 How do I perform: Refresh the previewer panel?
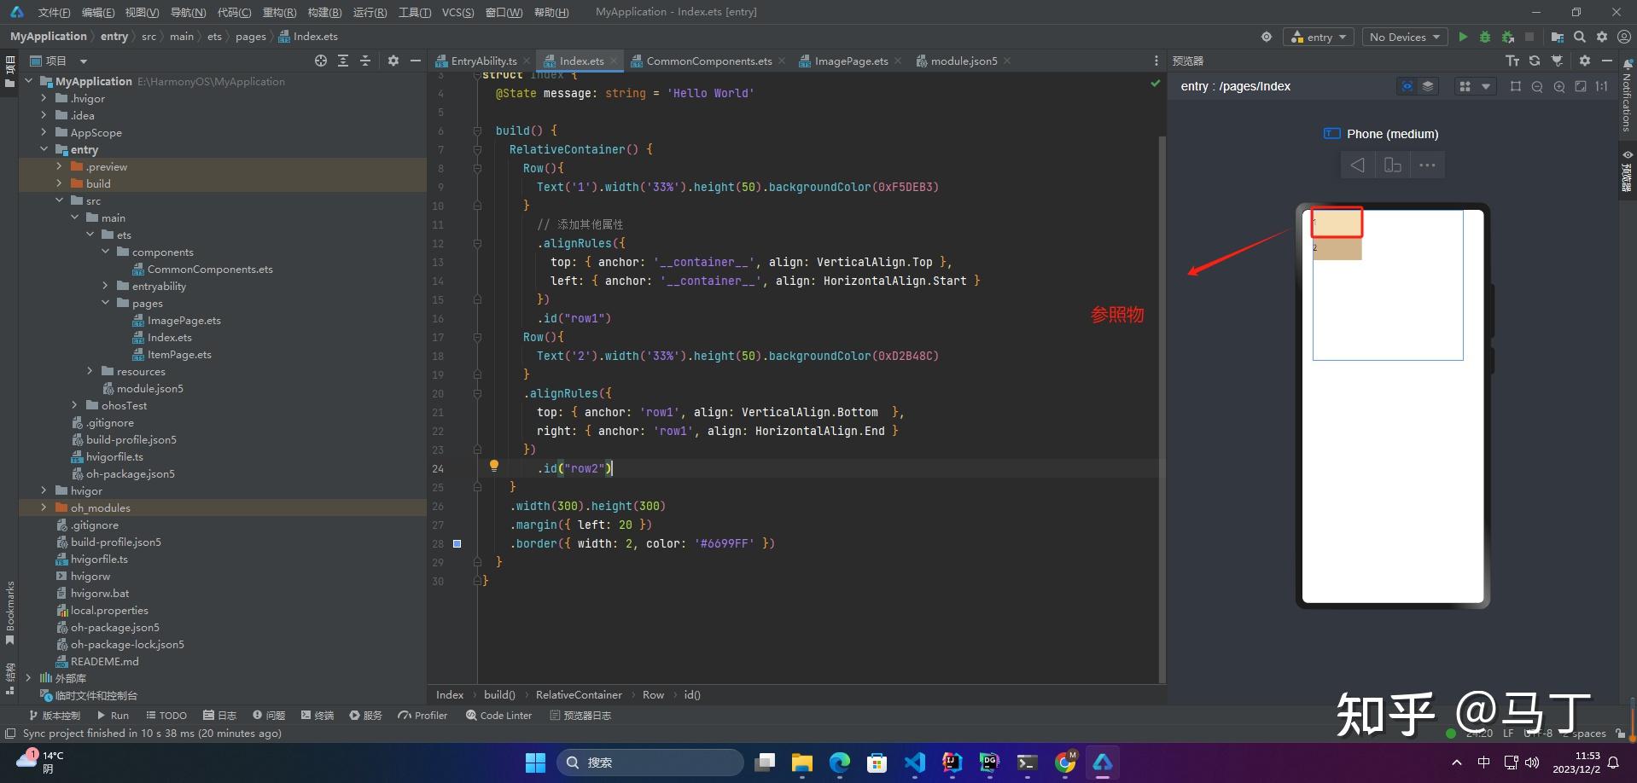pyautogui.click(x=1535, y=61)
